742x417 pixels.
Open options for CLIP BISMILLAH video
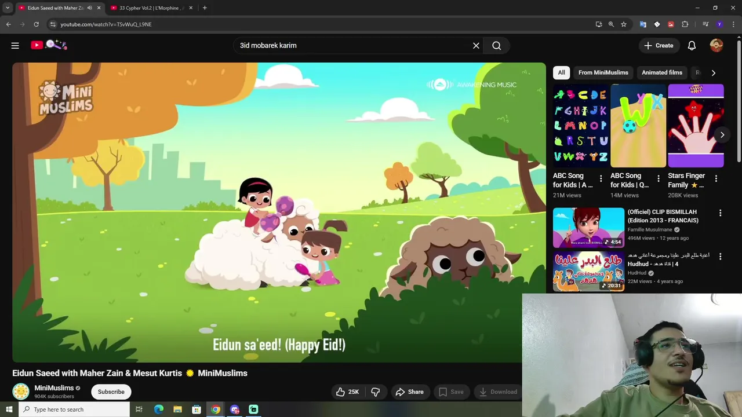[720, 213]
